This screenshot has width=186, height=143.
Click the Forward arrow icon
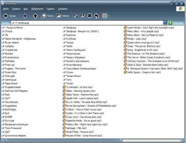pos(25,16)
